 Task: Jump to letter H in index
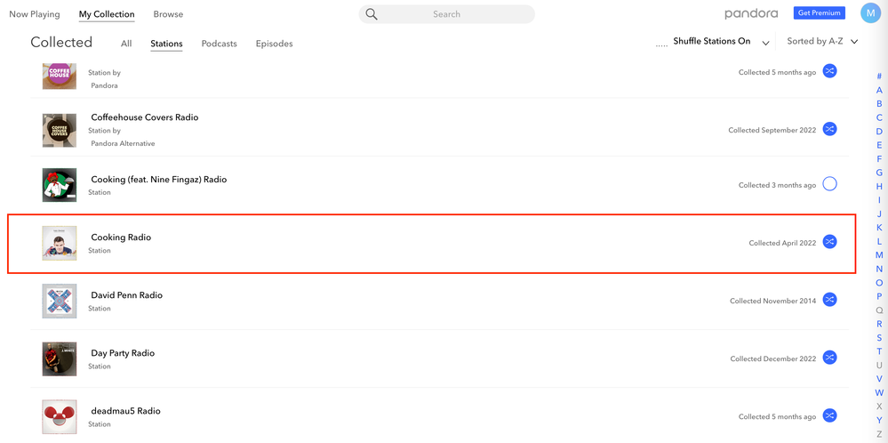[879, 186]
